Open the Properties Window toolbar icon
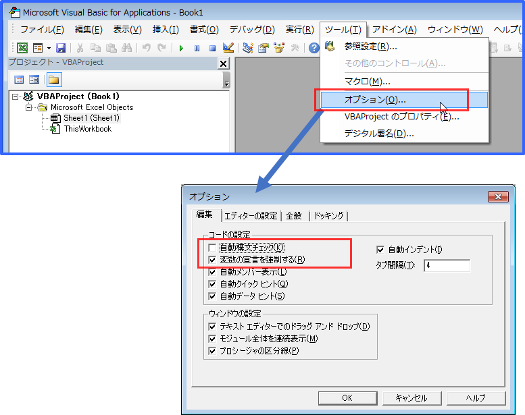Screen dimensions: 525x415 pos(264,48)
